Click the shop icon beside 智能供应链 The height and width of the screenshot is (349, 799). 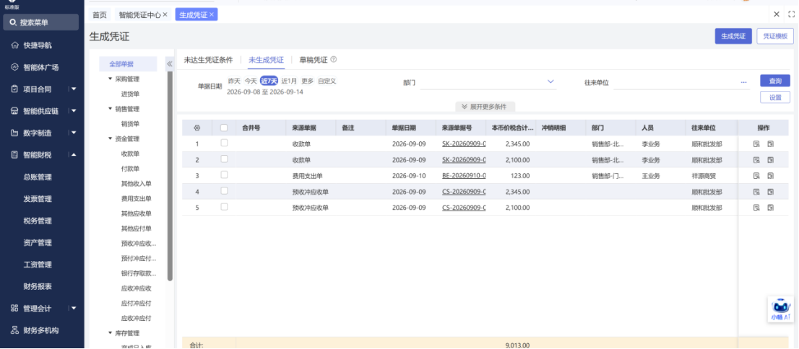14,111
